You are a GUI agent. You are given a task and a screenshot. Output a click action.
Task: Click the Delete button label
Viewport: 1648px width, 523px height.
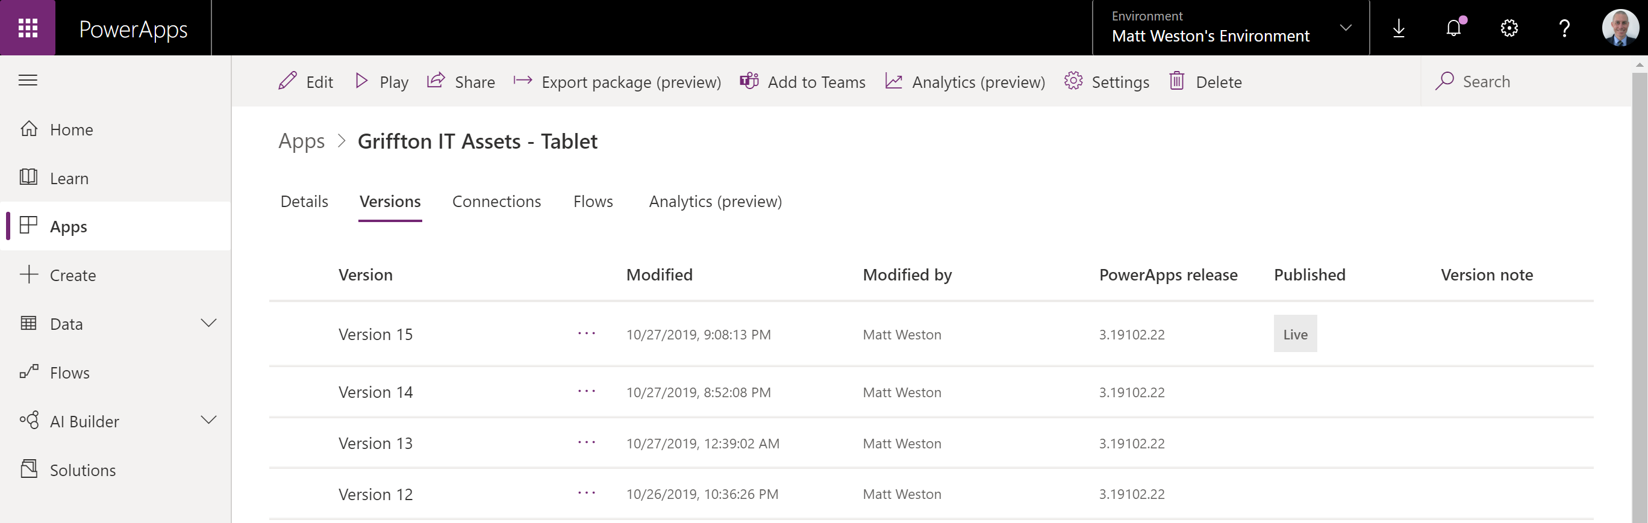coord(1219,82)
